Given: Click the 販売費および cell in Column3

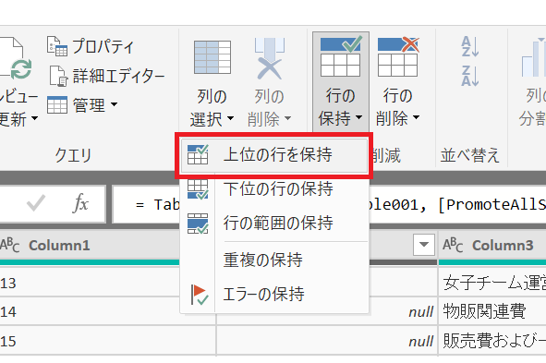Looking at the screenshot, I should click(x=492, y=341).
